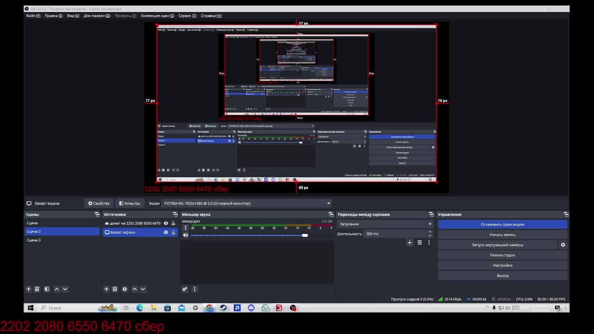Screen dimensions: 594x334
Task: Undock the Сцены panel
Action: point(97,214)
